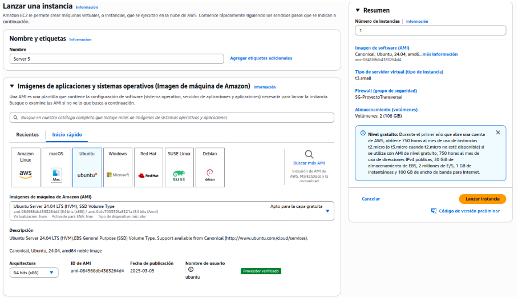Click the Cancelar link

[371, 199]
